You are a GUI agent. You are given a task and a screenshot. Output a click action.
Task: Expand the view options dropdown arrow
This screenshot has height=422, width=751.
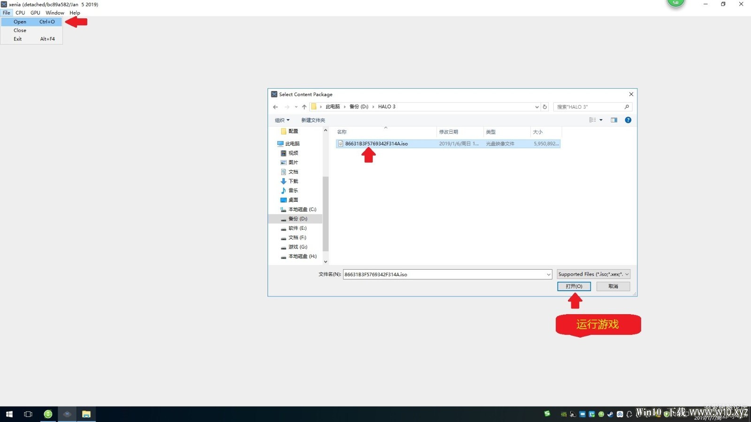(x=601, y=120)
